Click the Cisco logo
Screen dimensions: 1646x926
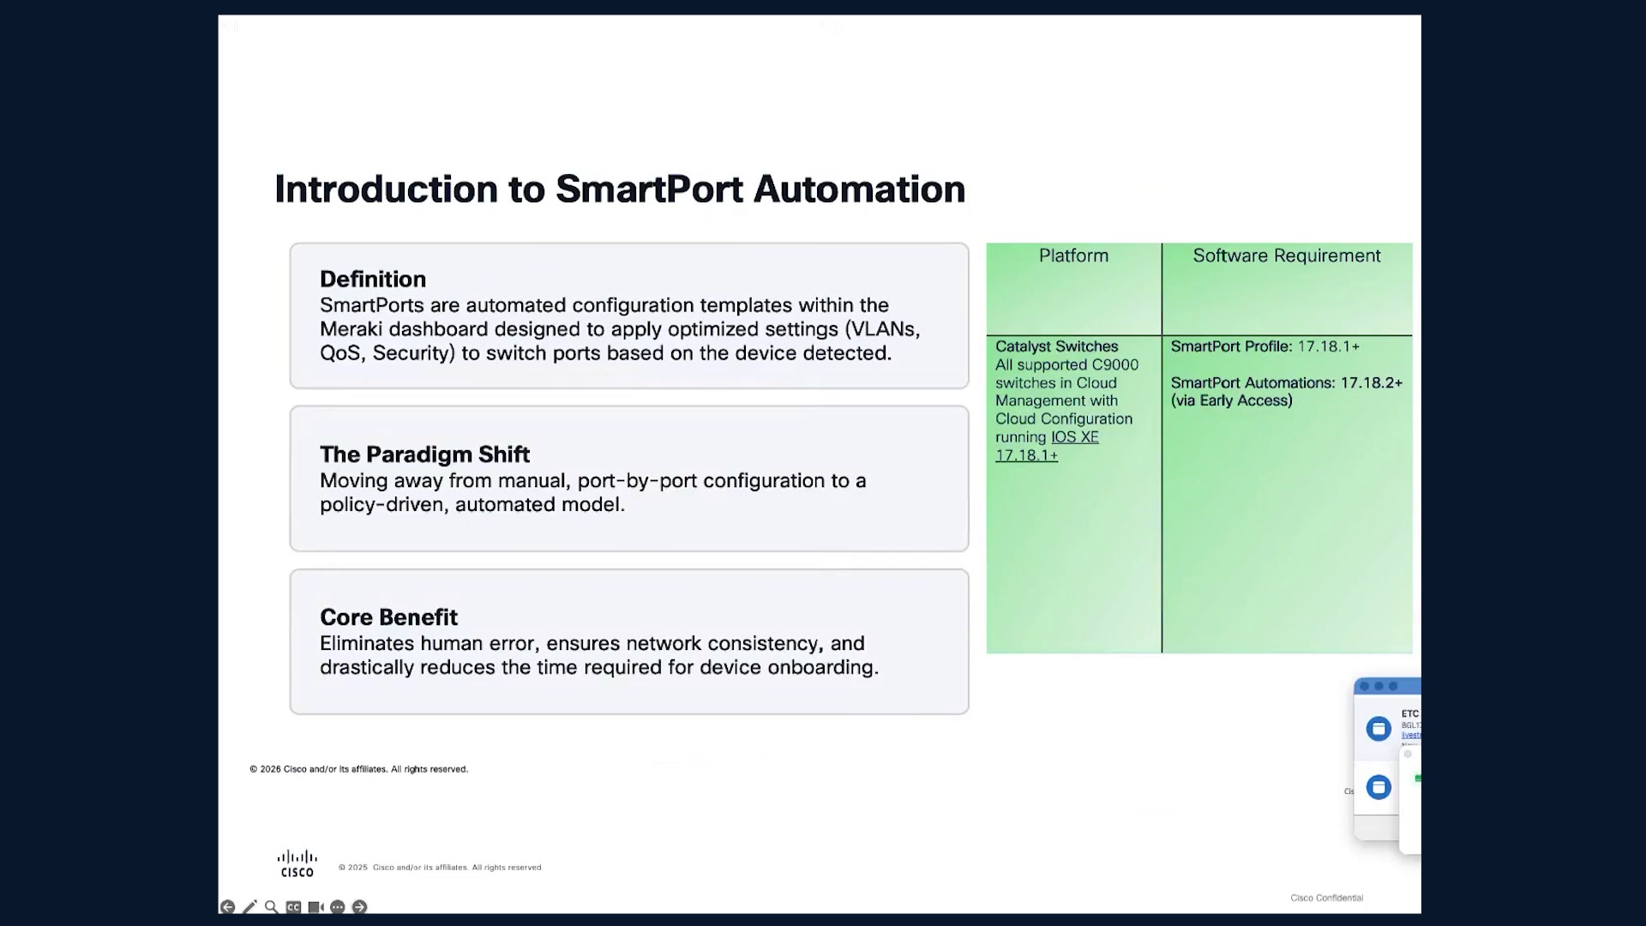point(297,863)
